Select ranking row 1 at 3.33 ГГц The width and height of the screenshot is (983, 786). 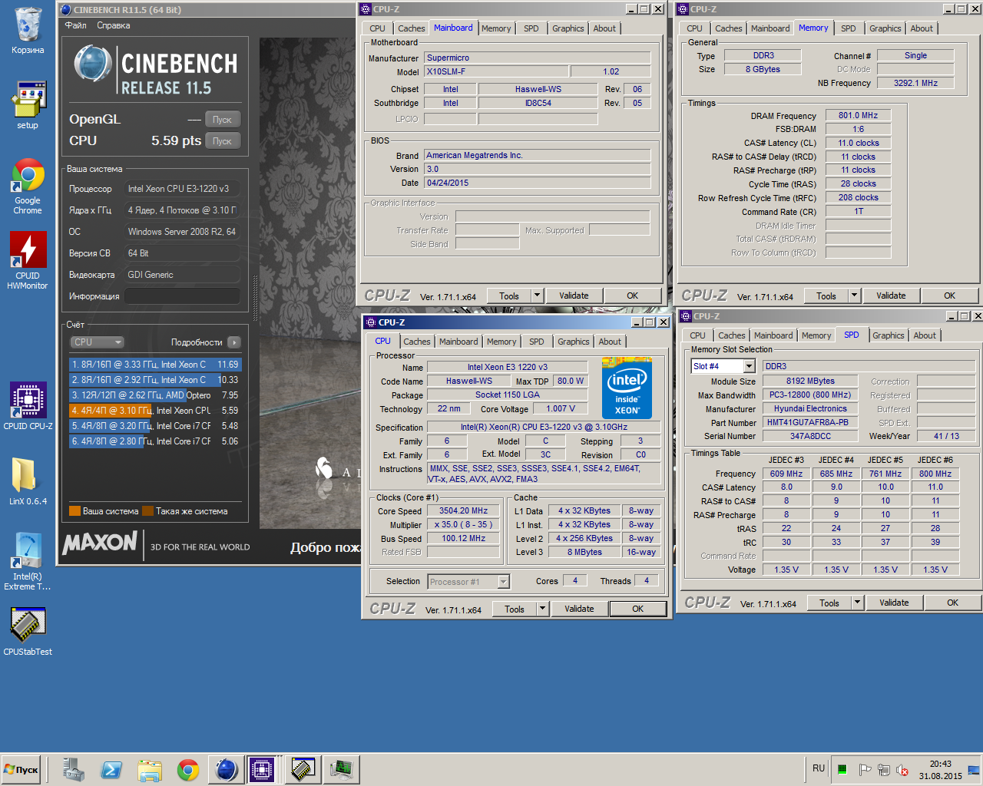click(155, 365)
